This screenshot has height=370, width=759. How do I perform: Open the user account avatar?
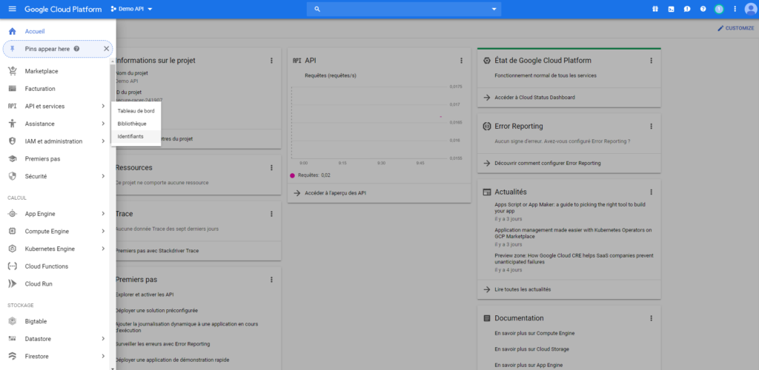(750, 9)
